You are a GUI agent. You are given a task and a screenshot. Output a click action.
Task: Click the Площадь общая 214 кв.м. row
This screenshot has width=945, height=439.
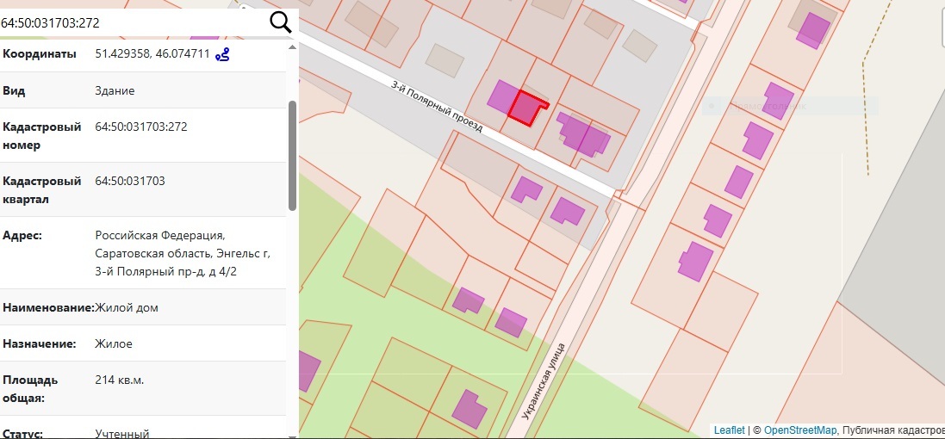(x=144, y=388)
